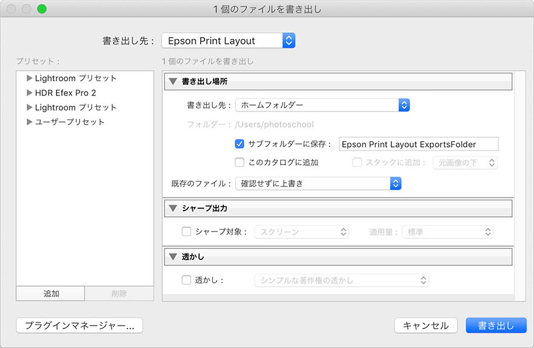Image resolution: width=534 pixels, height=348 pixels.
Task: Click the キャンセル button
Action: pos(426,326)
